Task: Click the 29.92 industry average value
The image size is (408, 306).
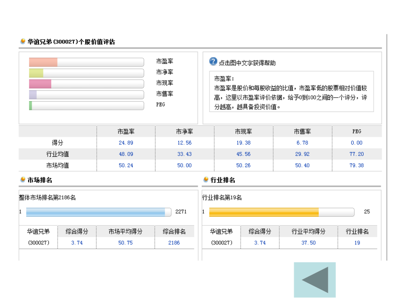Action: pos(302,154)
